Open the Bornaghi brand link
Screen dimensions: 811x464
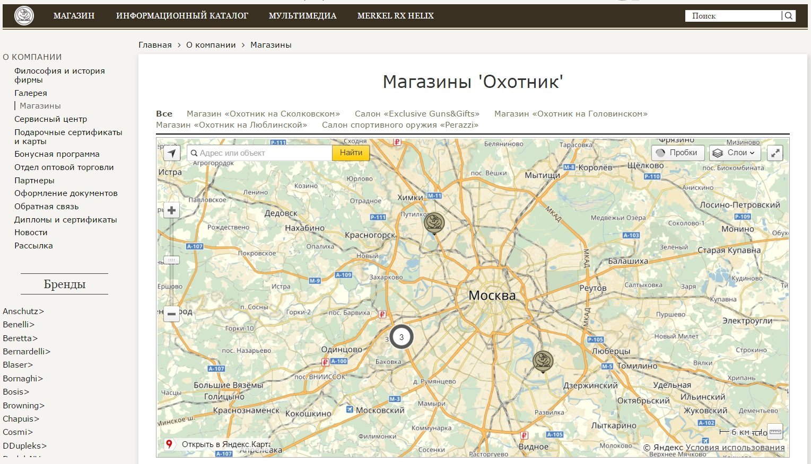[23, 378]
